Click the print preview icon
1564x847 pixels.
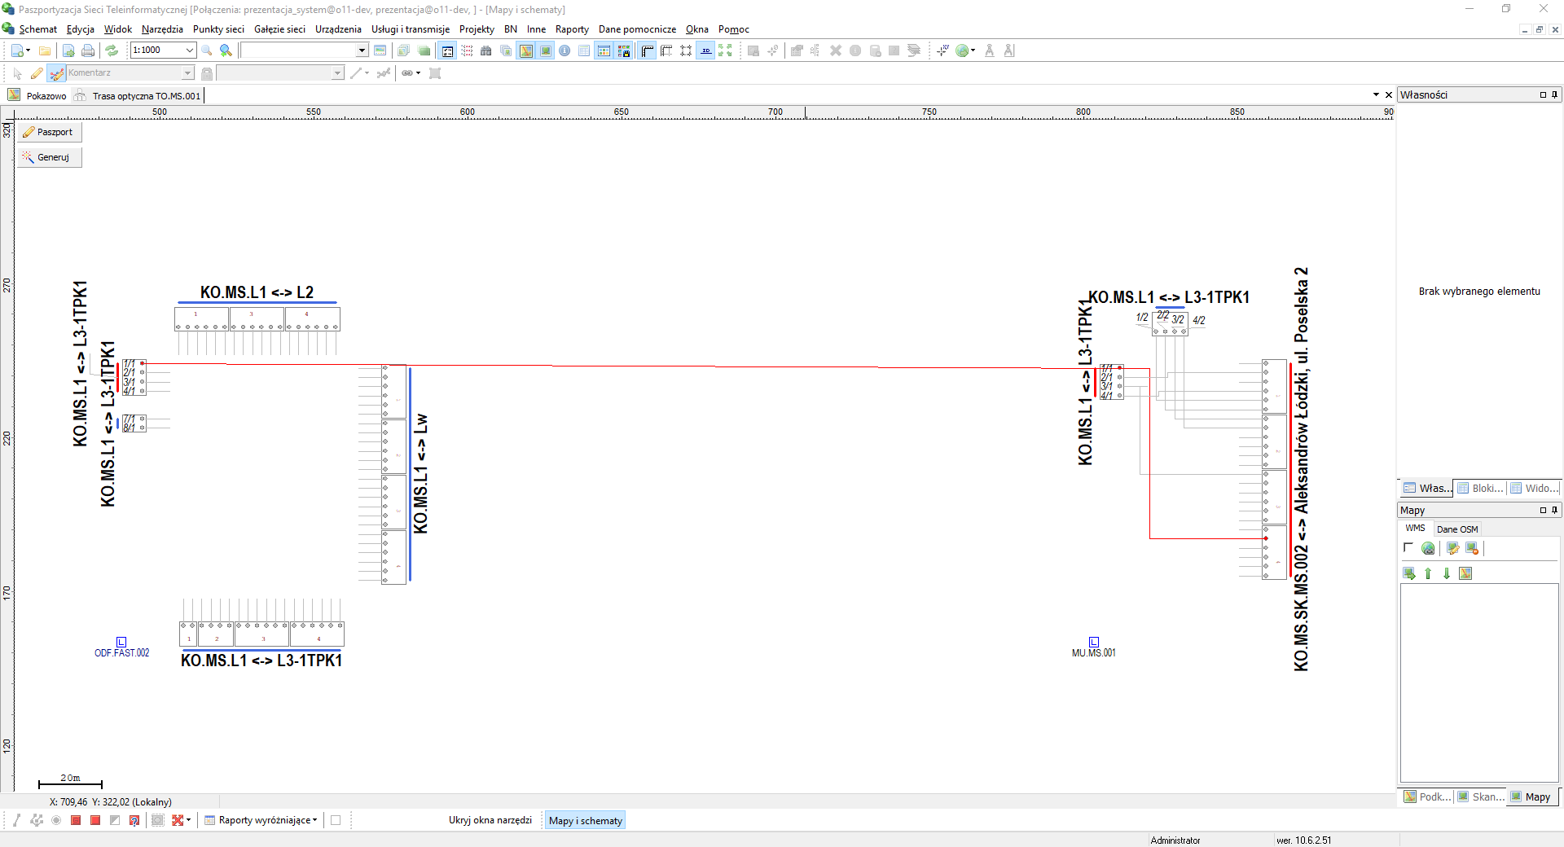(68, 50)
